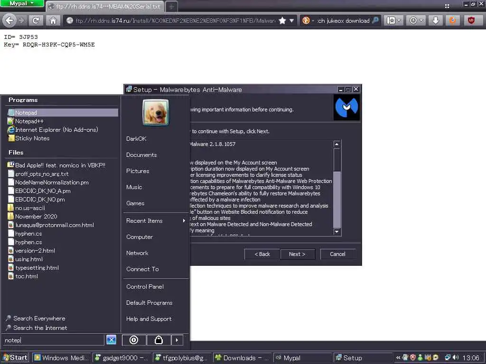Open version-2.html file
Viewport: 486px width, 364px height.
tap(62, 251)
